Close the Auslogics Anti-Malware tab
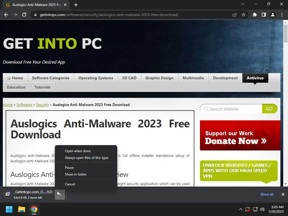 click(x=65, y=5)
